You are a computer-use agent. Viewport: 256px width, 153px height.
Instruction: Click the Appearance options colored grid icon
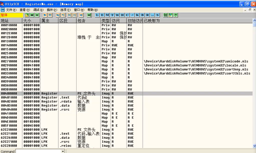tap(171, 15)
